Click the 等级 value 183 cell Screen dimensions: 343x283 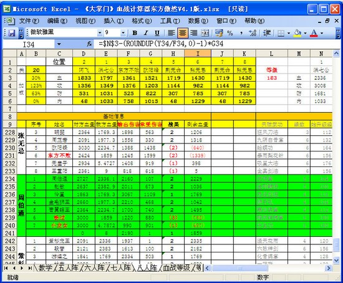tap(272, 78)
